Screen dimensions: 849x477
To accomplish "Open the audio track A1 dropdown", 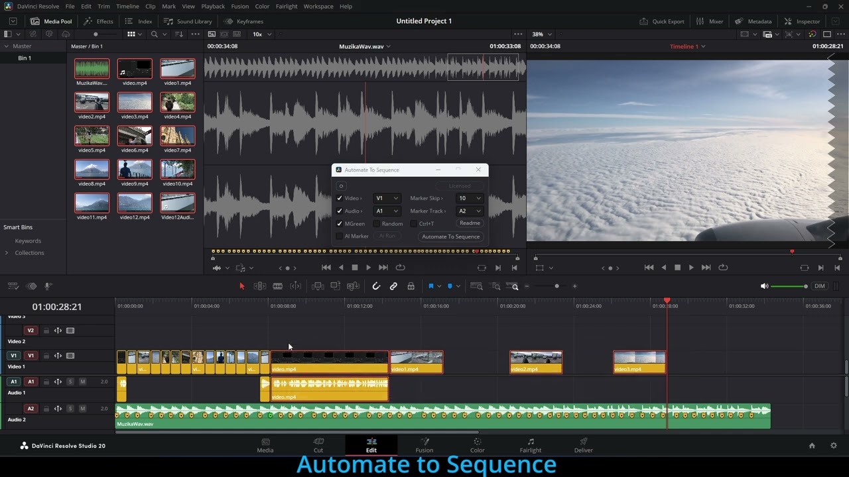I will coord(387,211).
